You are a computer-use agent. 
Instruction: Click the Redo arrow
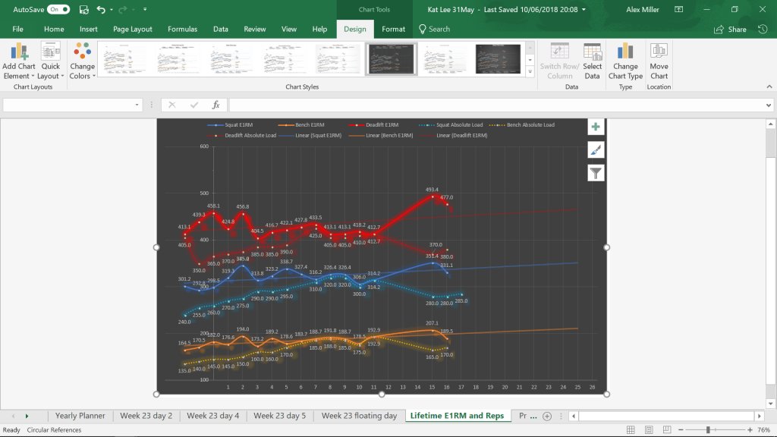point(122,9)
